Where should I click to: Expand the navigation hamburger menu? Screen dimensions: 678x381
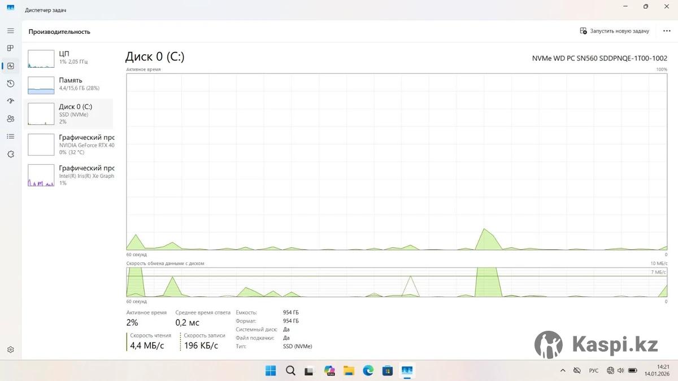(x=10, y=31)
